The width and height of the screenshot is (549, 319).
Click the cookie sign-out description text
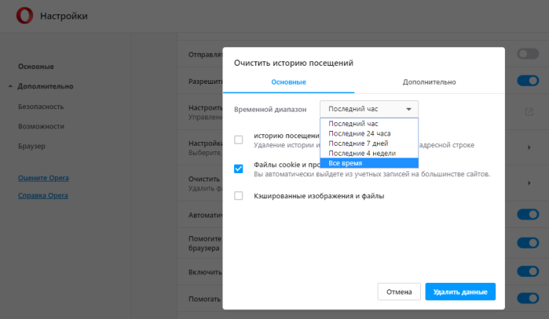pyautogui.click(x=371, y=174)
